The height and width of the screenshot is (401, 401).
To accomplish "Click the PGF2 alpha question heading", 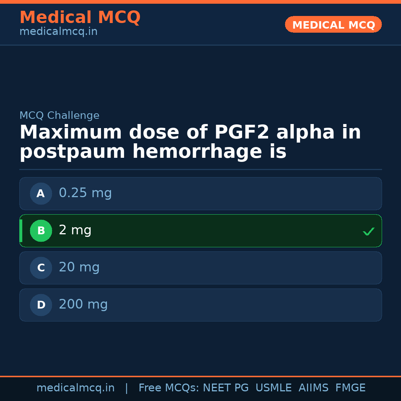I will point(190,142).
